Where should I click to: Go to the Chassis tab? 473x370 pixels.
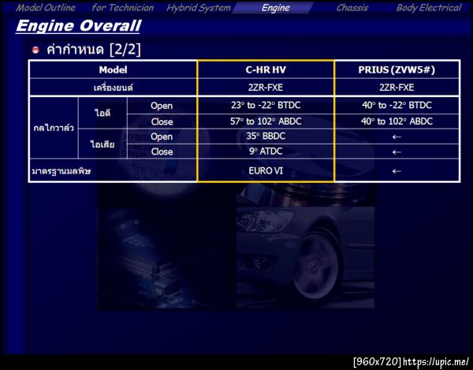click(352, 8)
